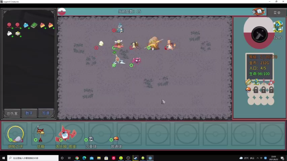287x161 pixels.
Task: Select the Charmander on the battlefield
Action: click(170, 45)
